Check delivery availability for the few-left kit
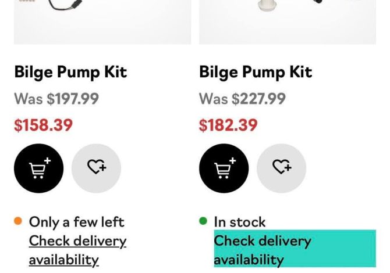The image size is (390, 273). coord(77,250)
